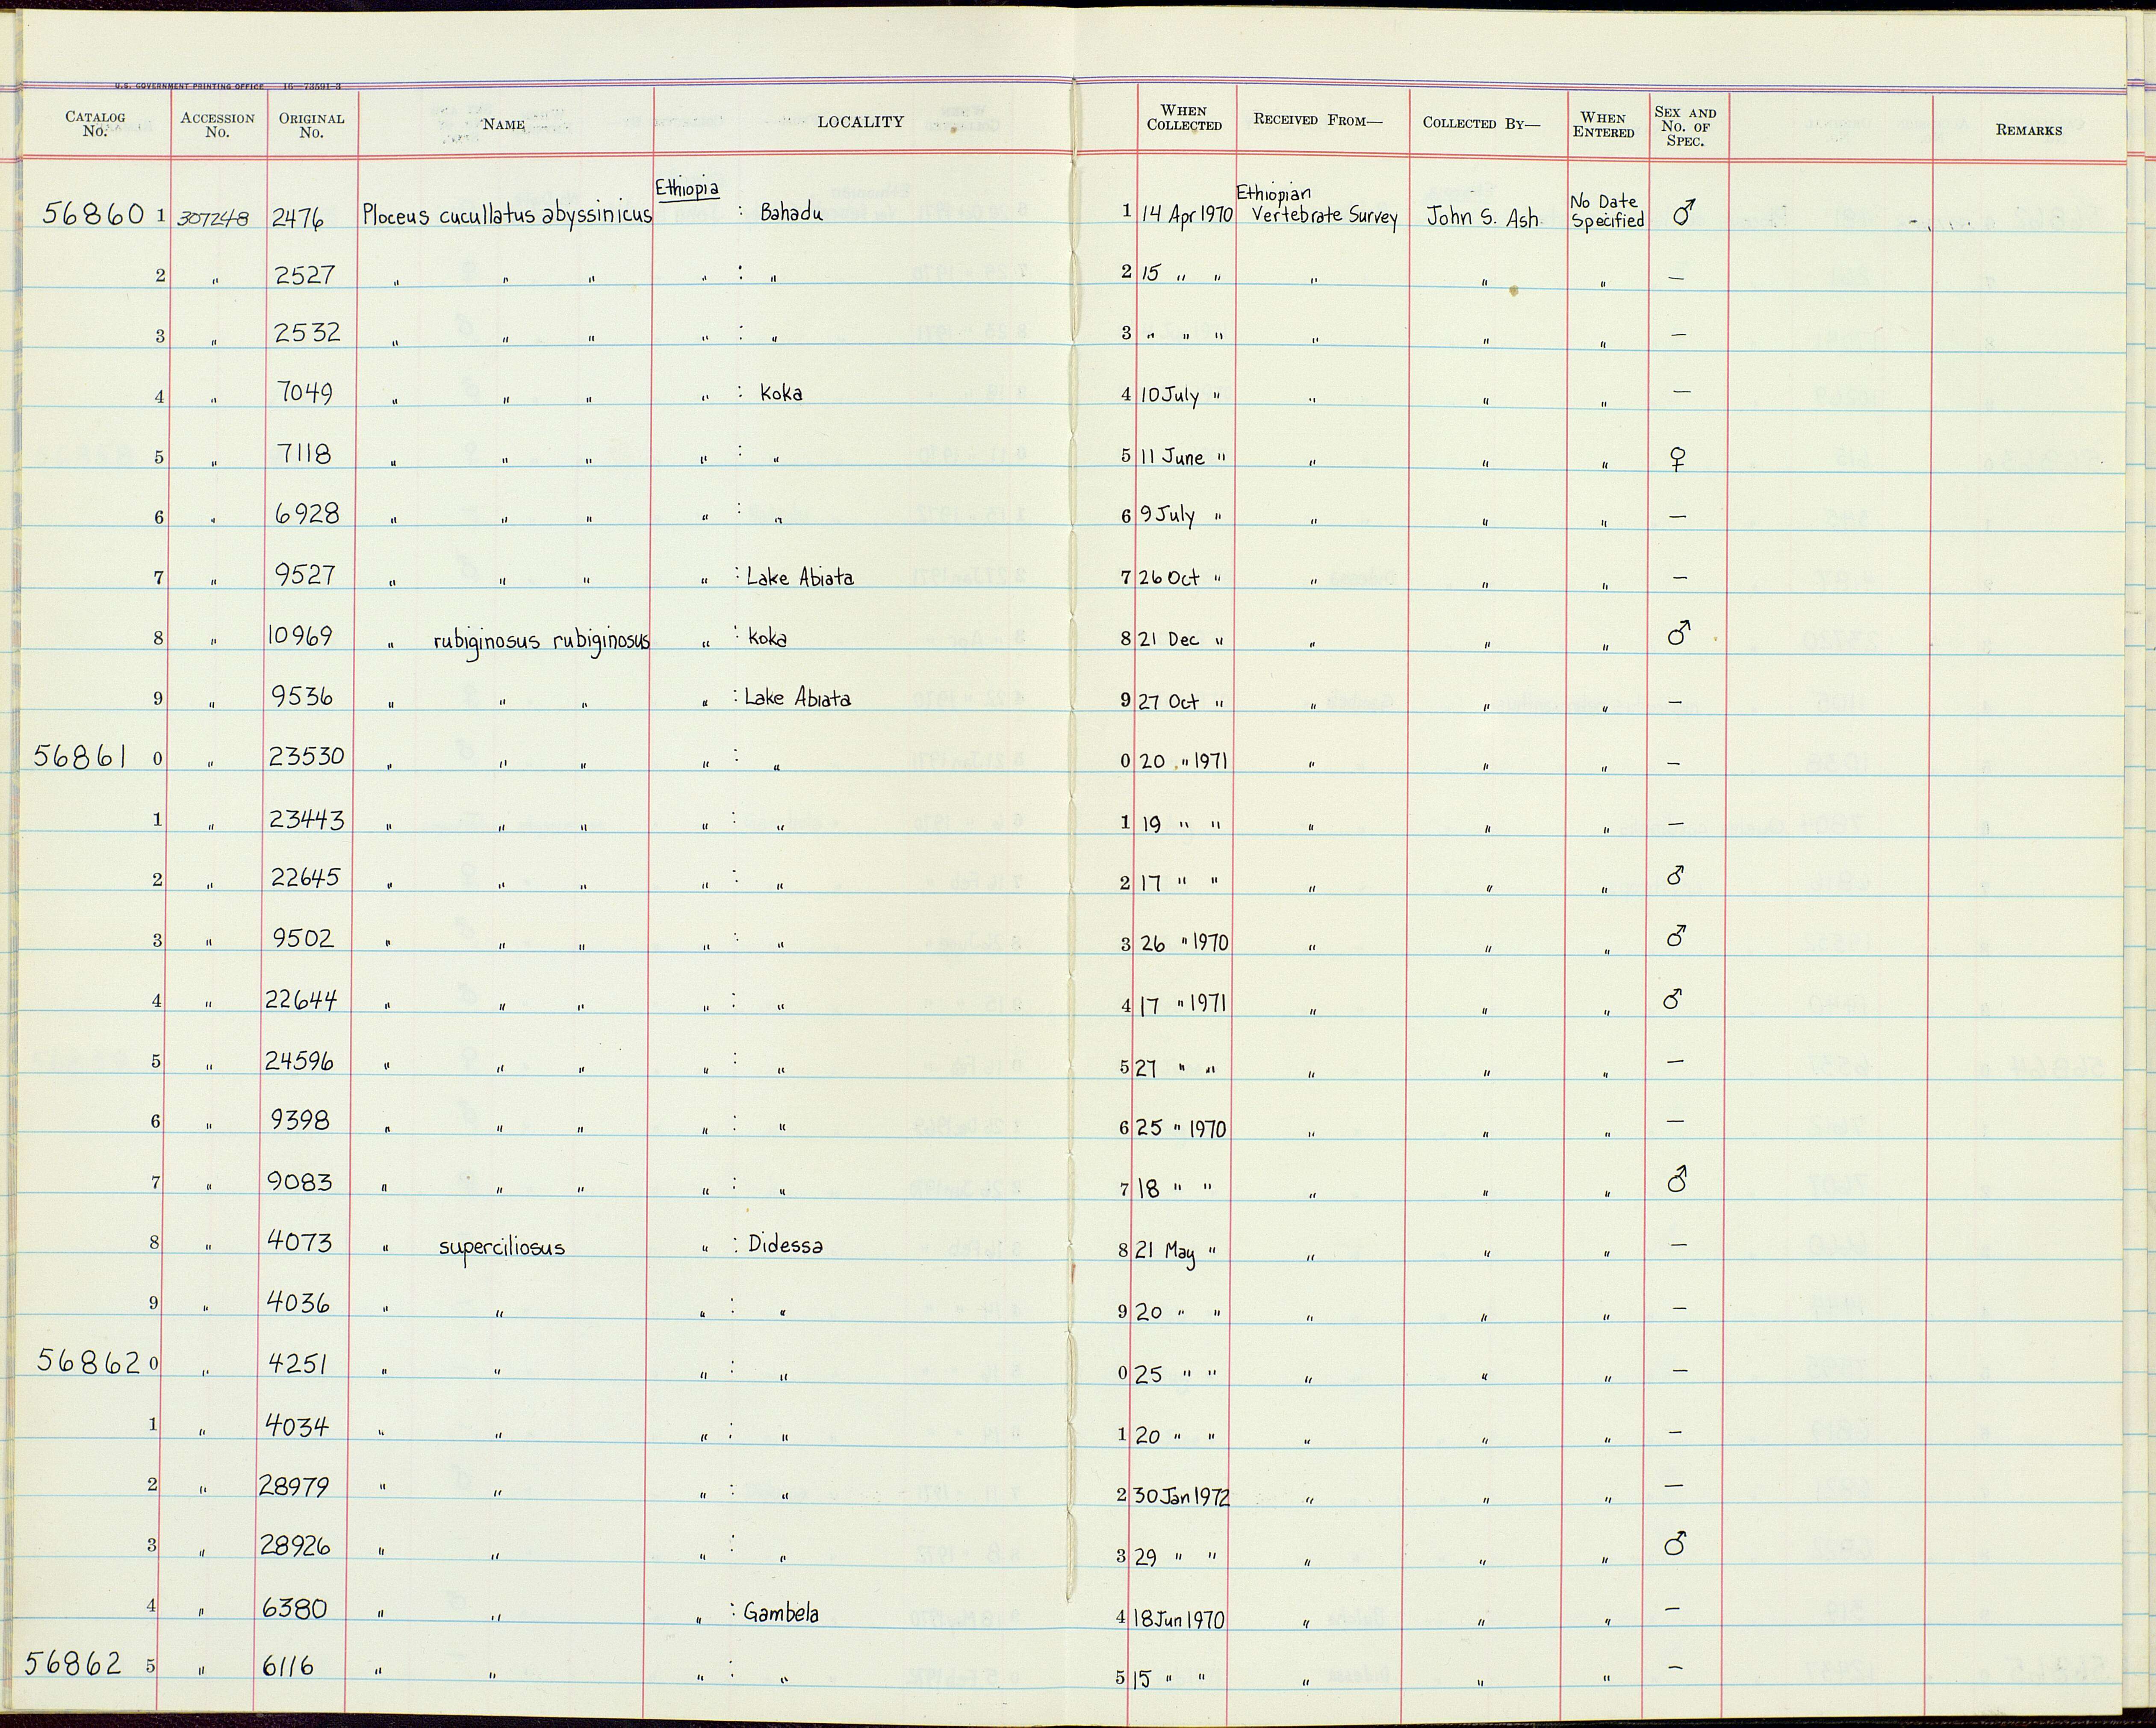Click the male symbol in row 10969
This screenshot has width=2156, height=1728.
coord(1680,633)
